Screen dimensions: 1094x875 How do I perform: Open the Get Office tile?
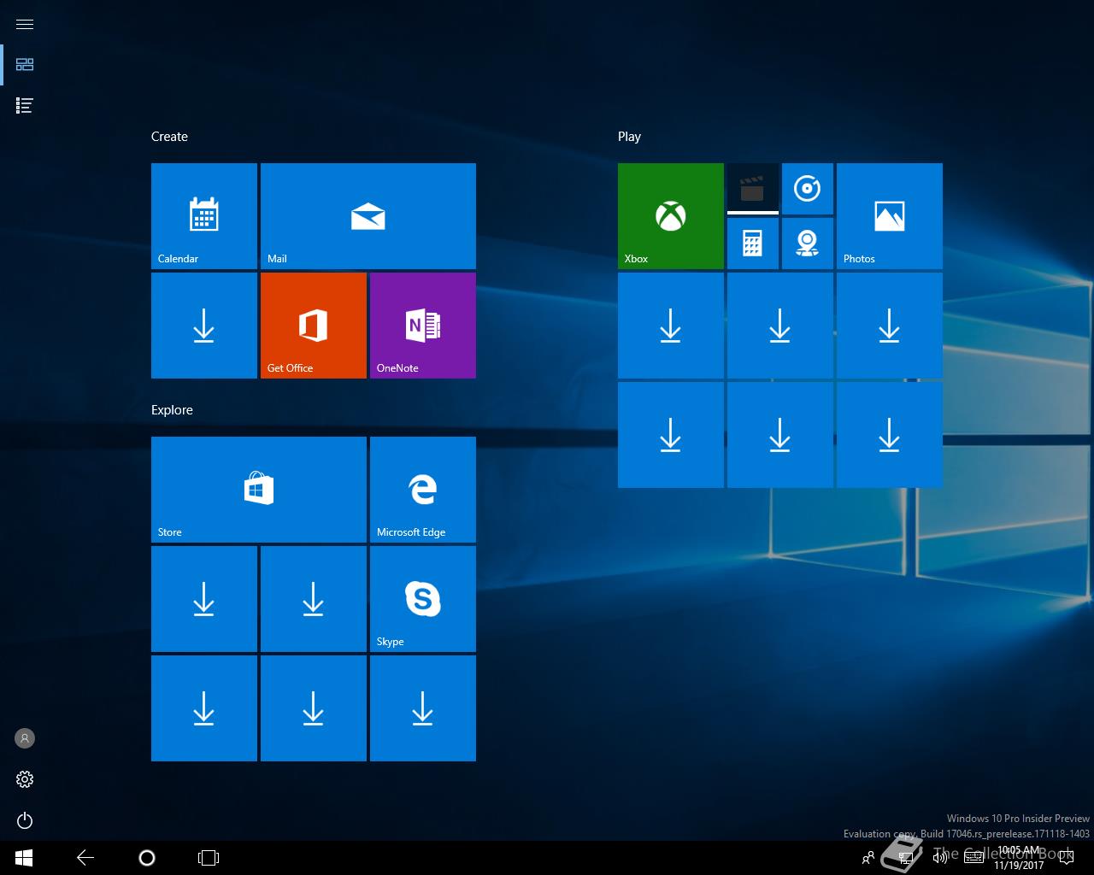pos(314,326)
